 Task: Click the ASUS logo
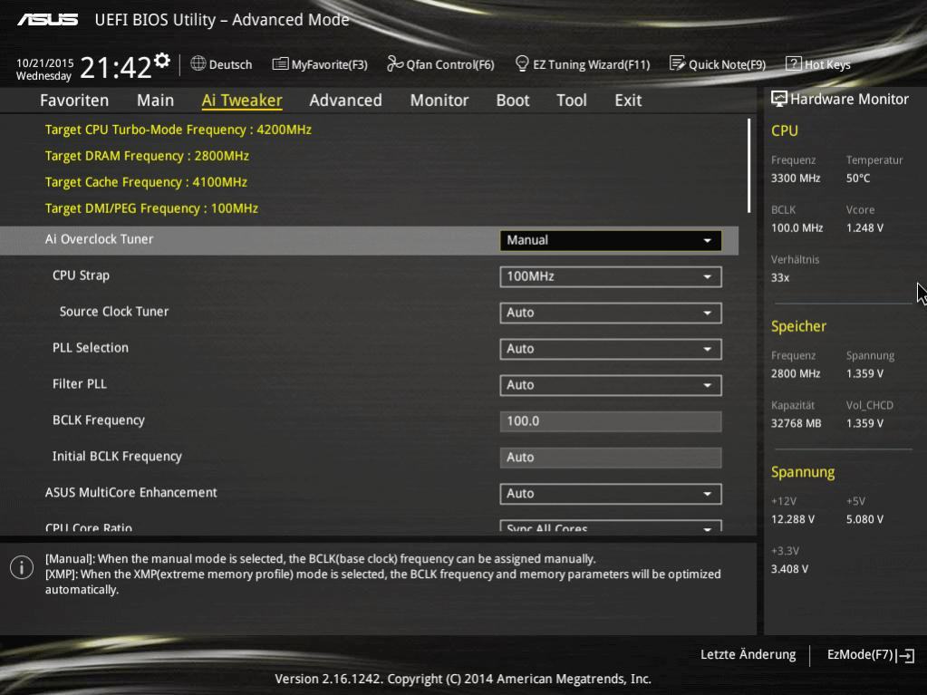pos(48,20)
